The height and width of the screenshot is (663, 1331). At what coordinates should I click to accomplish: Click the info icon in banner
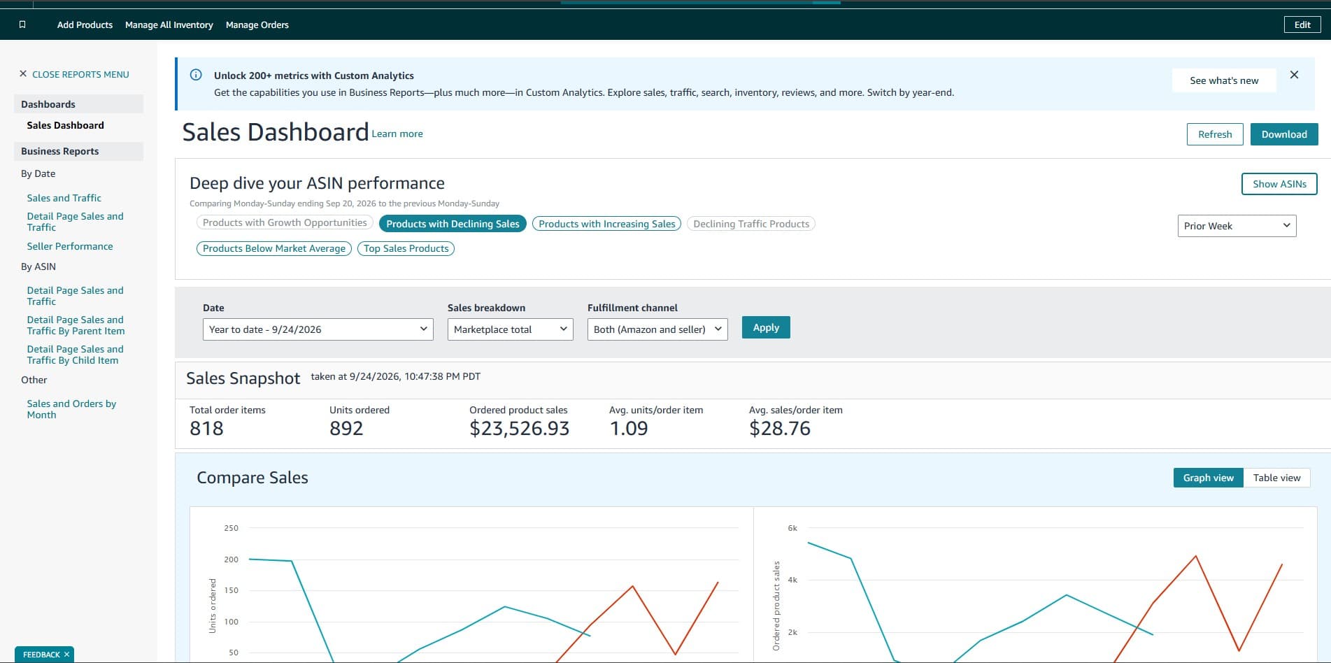click(197, 75)
